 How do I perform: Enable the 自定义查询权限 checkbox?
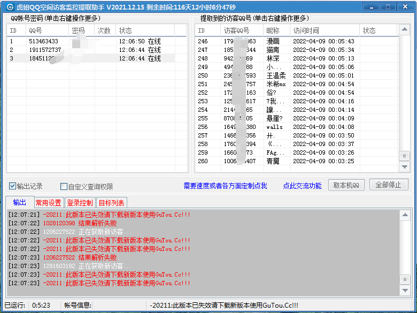pyautogui.click(x=64, y=187)
